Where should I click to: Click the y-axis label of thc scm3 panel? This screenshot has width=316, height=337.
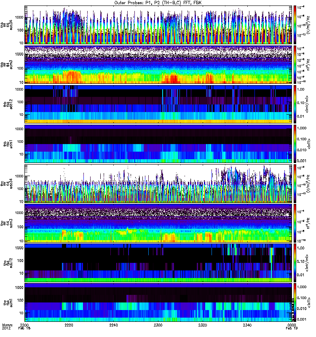6,223
